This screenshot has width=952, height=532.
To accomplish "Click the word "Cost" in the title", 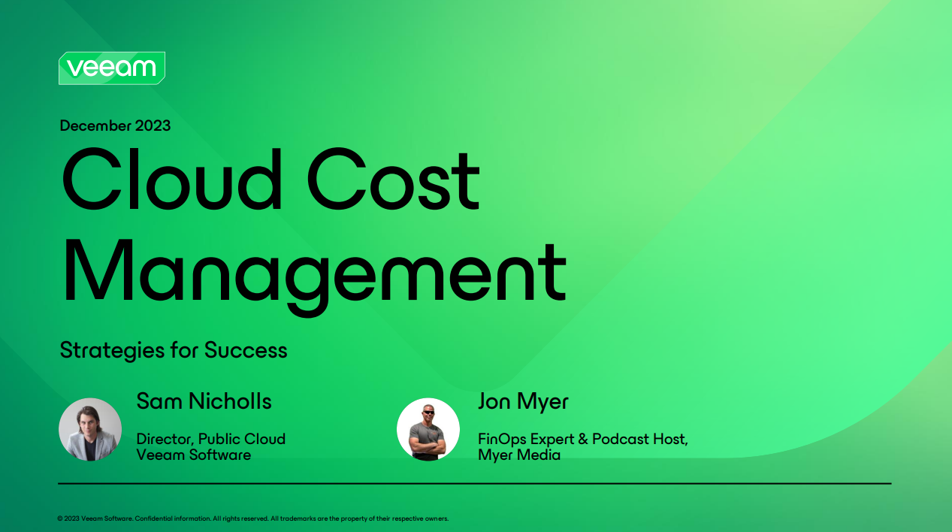I will [394, 180].
